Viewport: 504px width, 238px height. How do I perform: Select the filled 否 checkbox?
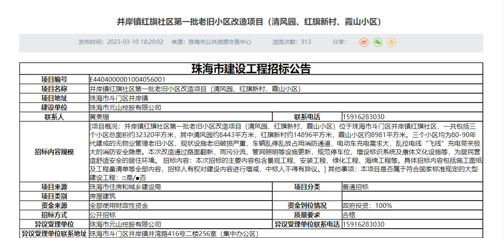136,178
